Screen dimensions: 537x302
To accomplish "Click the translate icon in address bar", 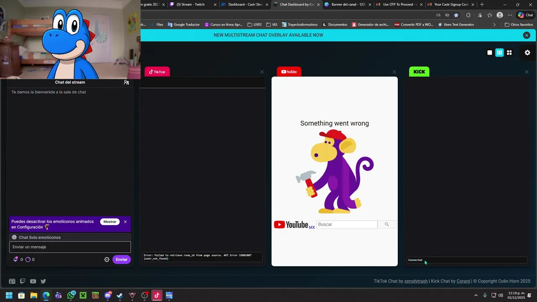I will point(438,15).
